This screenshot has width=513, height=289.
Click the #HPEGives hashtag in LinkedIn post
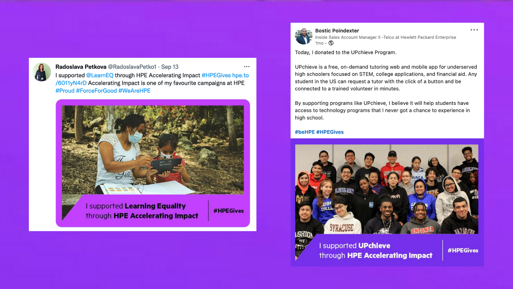330,132
